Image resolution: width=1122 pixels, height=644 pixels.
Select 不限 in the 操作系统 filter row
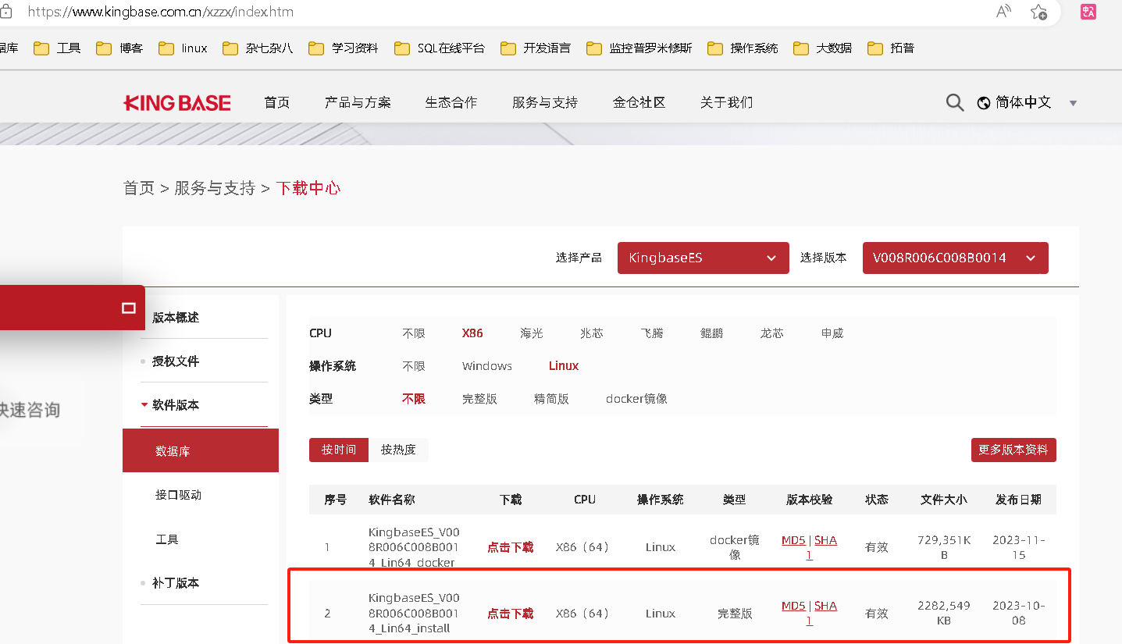[414, 366]
